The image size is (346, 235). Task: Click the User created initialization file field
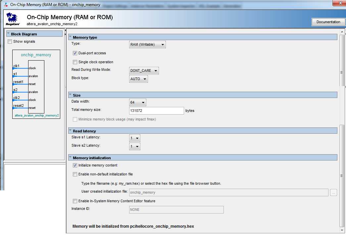pos(228,192)
